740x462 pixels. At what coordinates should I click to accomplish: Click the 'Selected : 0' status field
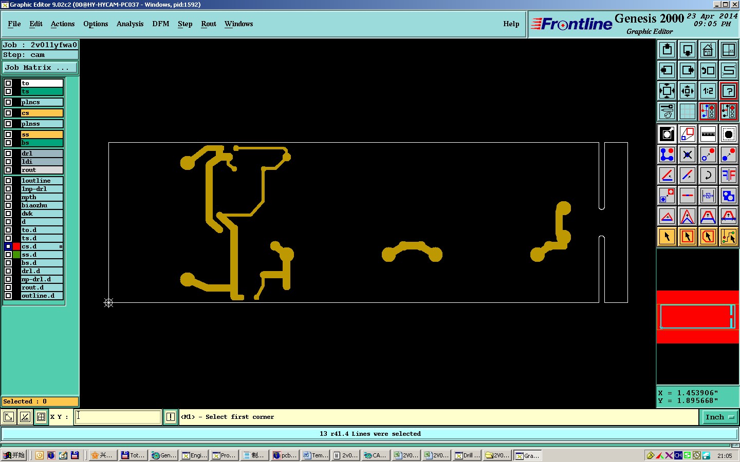coord(40,401)
